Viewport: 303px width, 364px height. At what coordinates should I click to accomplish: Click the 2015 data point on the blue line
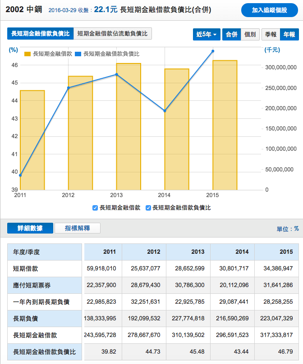[x=213, y=51]
